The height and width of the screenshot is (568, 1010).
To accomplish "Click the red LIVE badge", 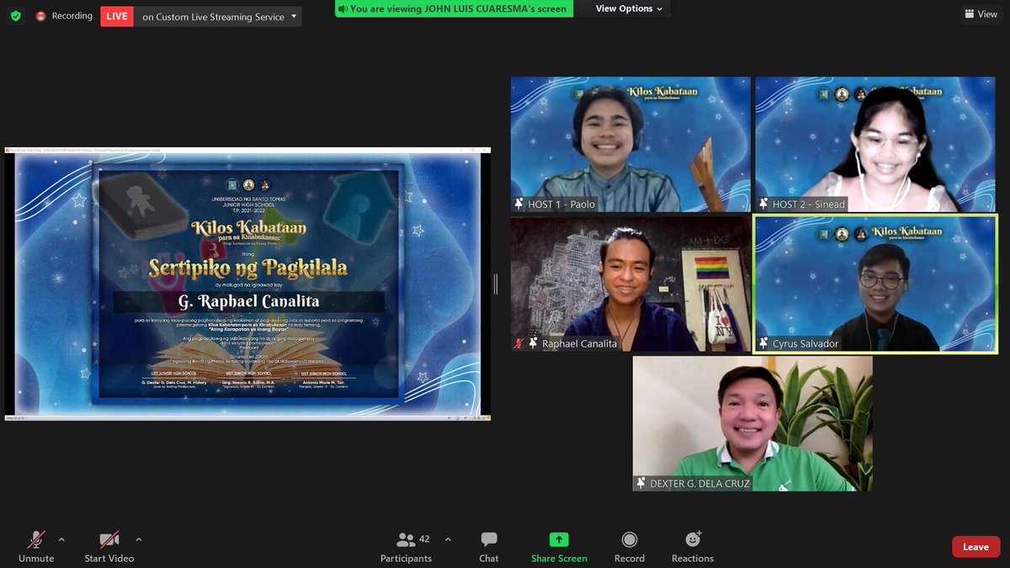I will [117, 16].
